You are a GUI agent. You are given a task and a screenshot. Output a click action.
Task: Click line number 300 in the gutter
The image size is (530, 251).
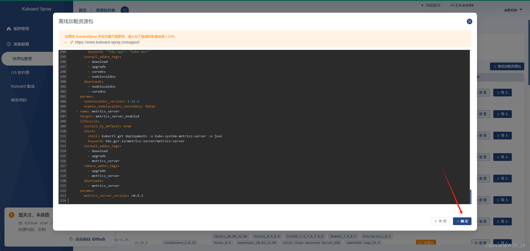click(x=63, y=82)
